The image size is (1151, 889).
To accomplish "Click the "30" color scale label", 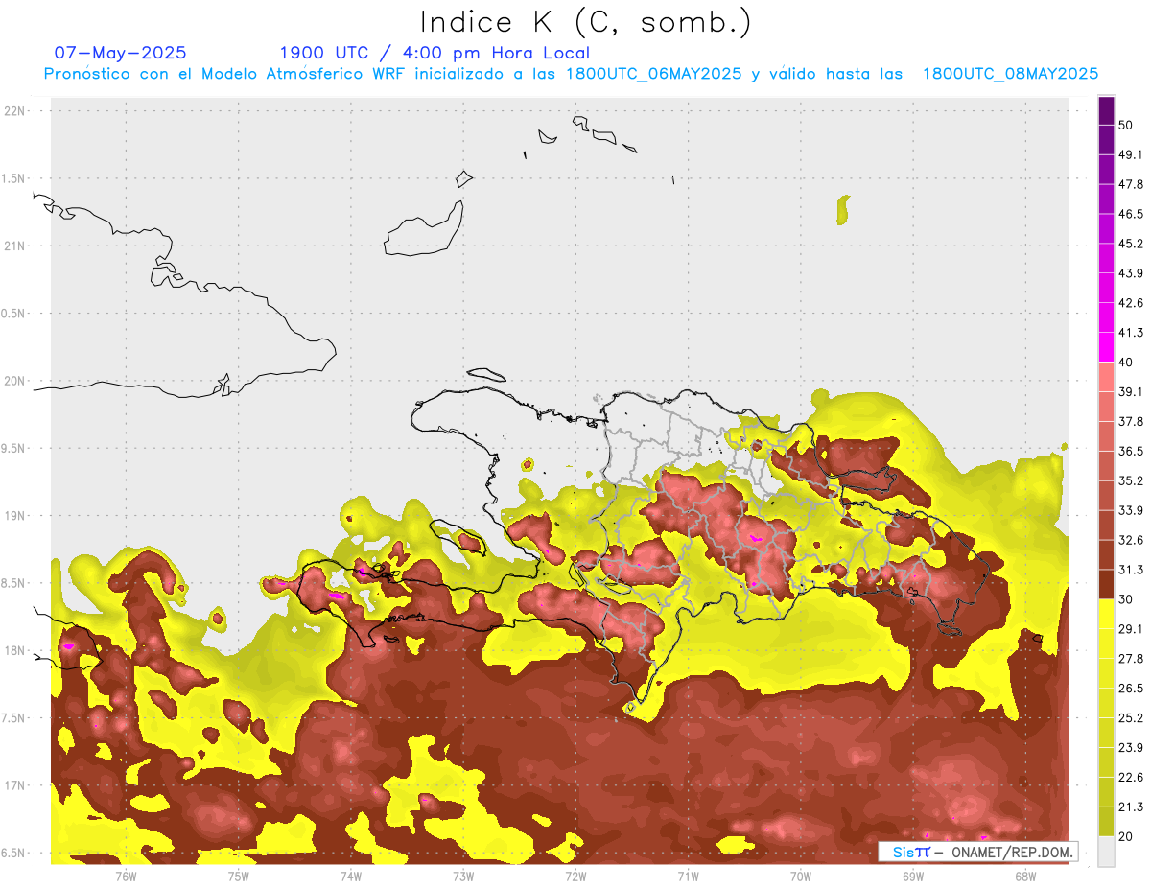I will [x=1126, y=599].
